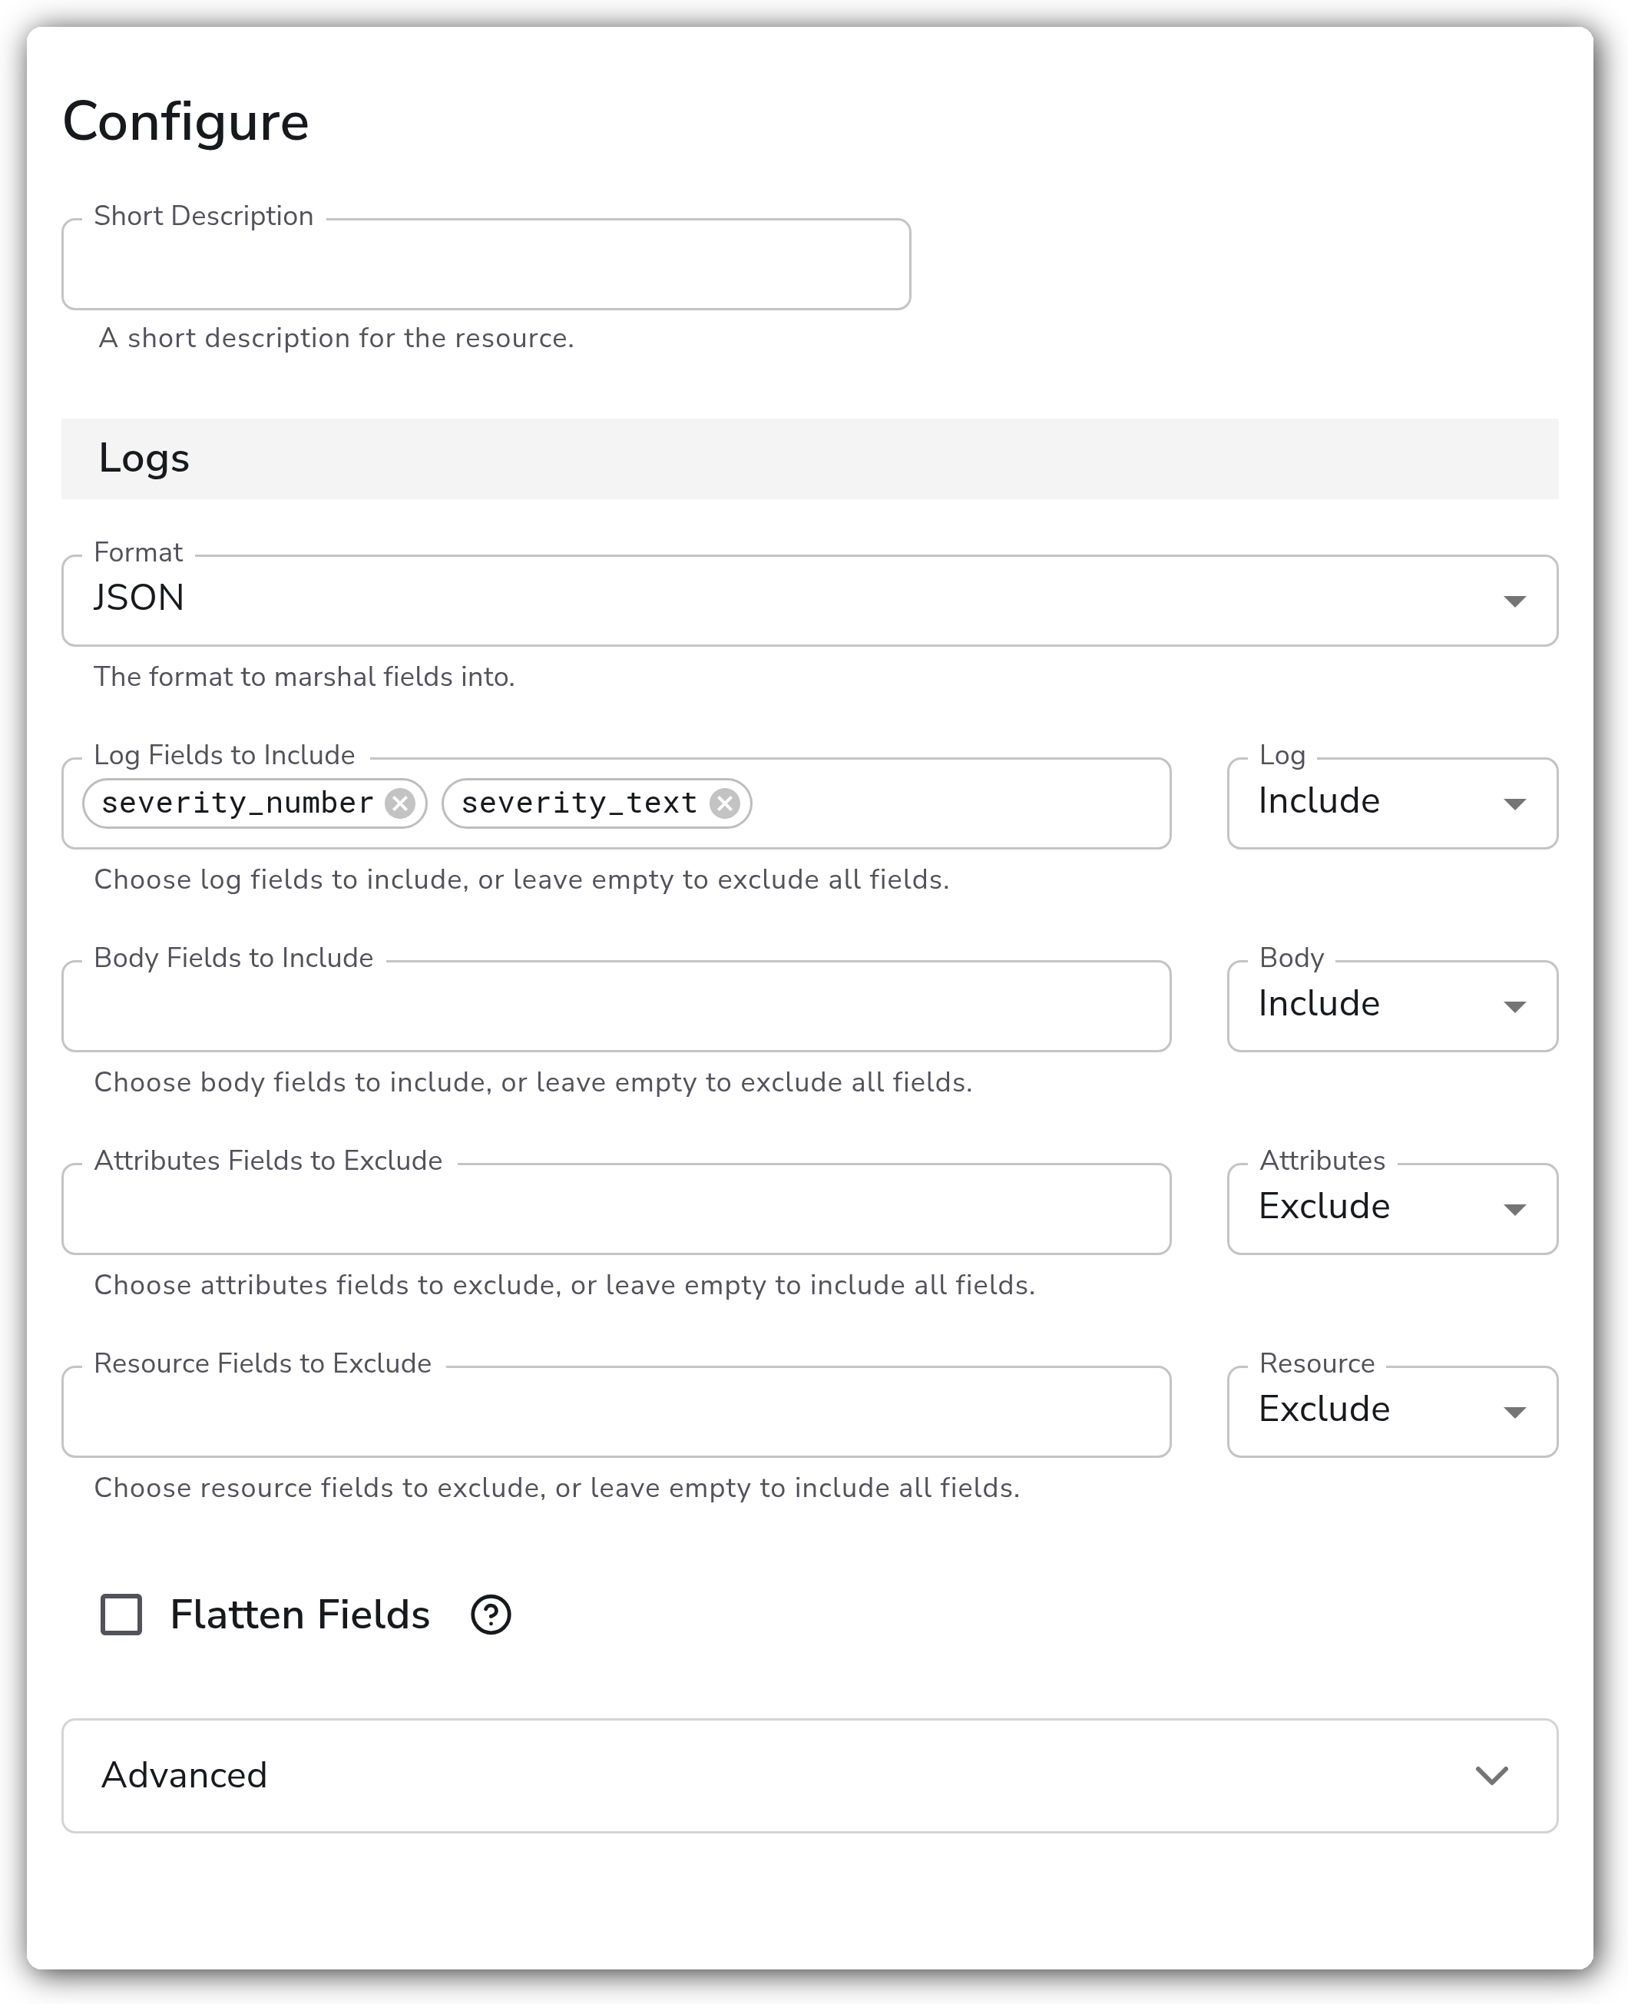Viewport: 1628px width, 2004px height.
Task: Click the Resource Fields to Exclude field
Action: click(616, 1411)
